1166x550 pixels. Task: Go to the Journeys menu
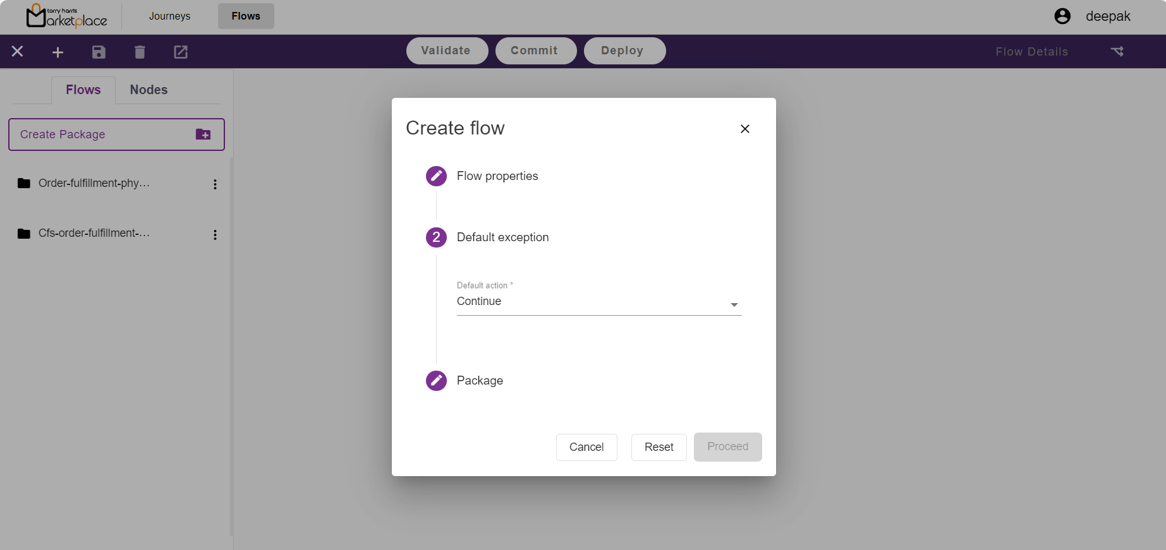point(169,16)
